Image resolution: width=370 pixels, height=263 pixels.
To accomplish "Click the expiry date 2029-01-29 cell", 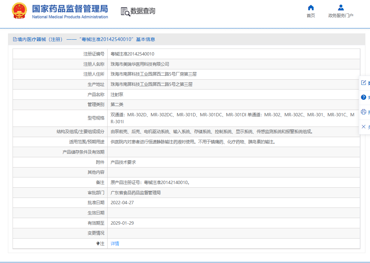I will (x=122, y=223).
